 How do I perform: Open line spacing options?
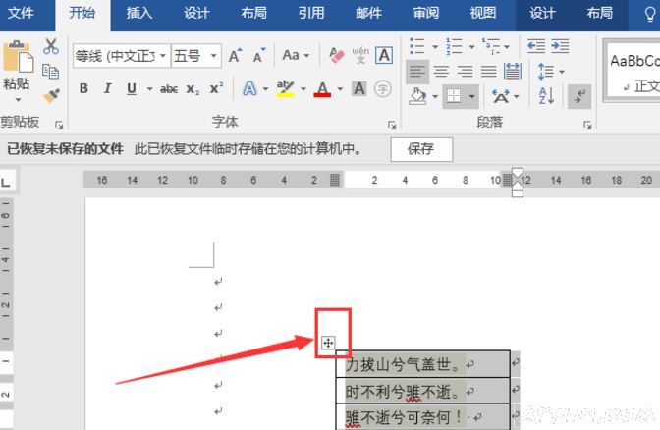click(551, 71)
